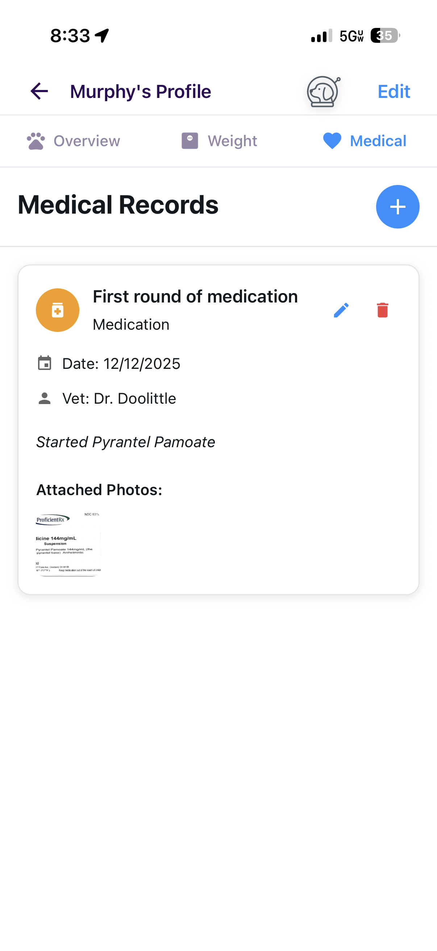Tap the astronaut dog avatar icon

[323, 91]
